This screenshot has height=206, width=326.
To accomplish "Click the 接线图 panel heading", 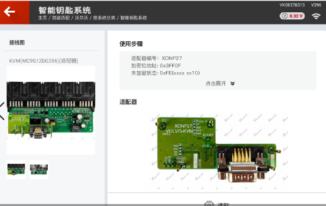I will coord(17,43).
